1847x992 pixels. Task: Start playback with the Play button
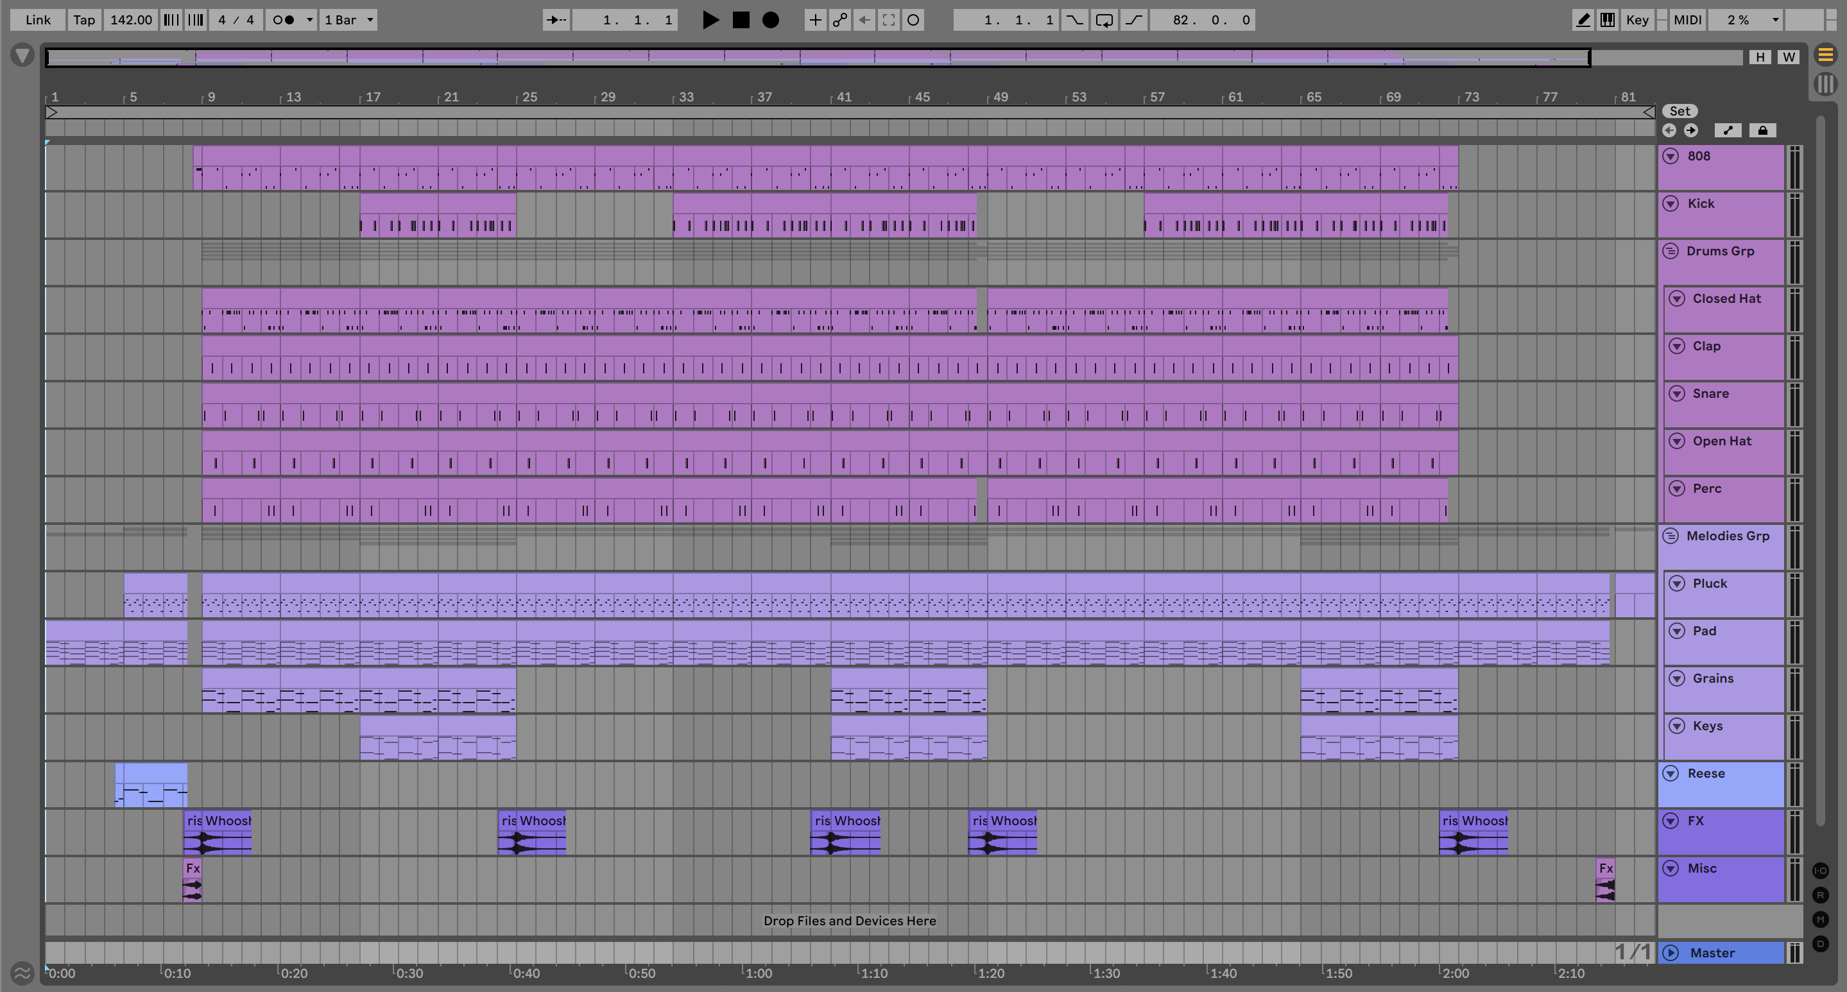tap(710, 20)
